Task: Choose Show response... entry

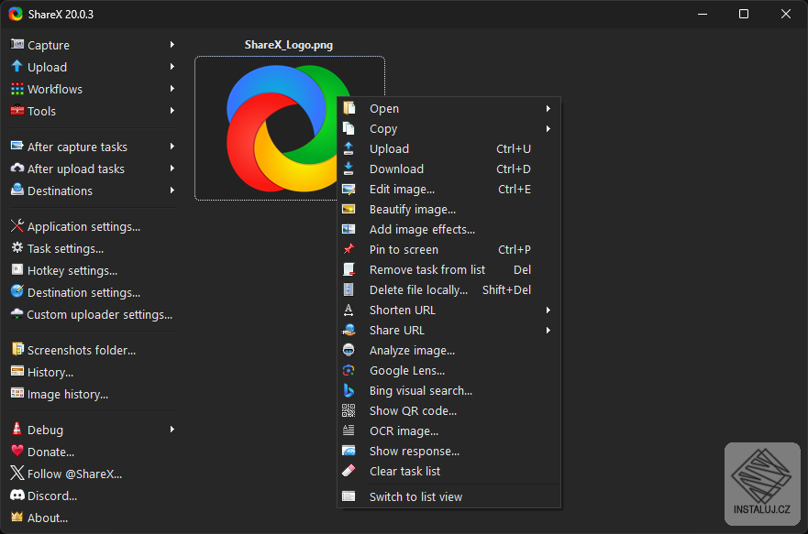Action: [448, 452]
